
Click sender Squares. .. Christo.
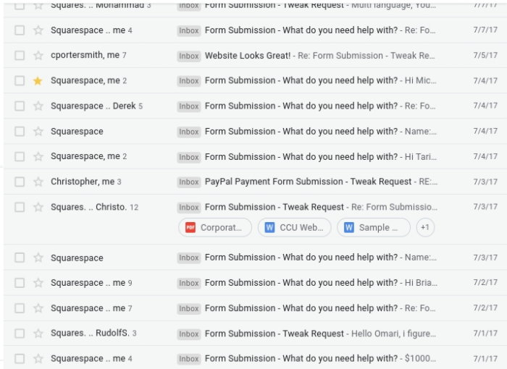coord(88,207)
